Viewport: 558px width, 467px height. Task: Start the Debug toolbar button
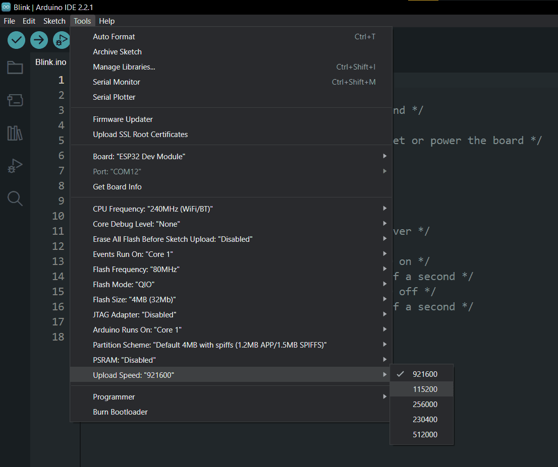[x=61, y=40]
